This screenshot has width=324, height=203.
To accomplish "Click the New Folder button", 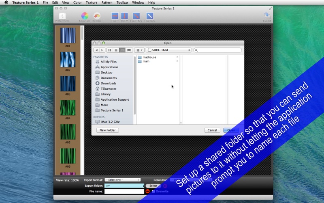I will tap(107, 130).
